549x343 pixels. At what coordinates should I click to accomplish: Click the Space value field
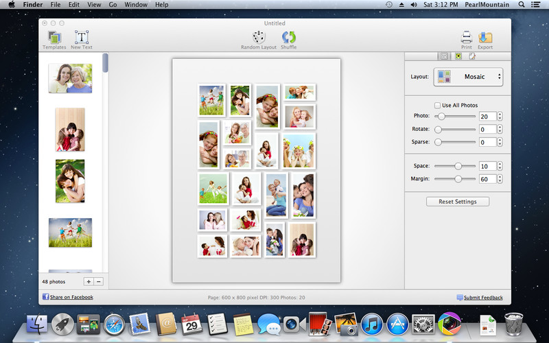488,166
